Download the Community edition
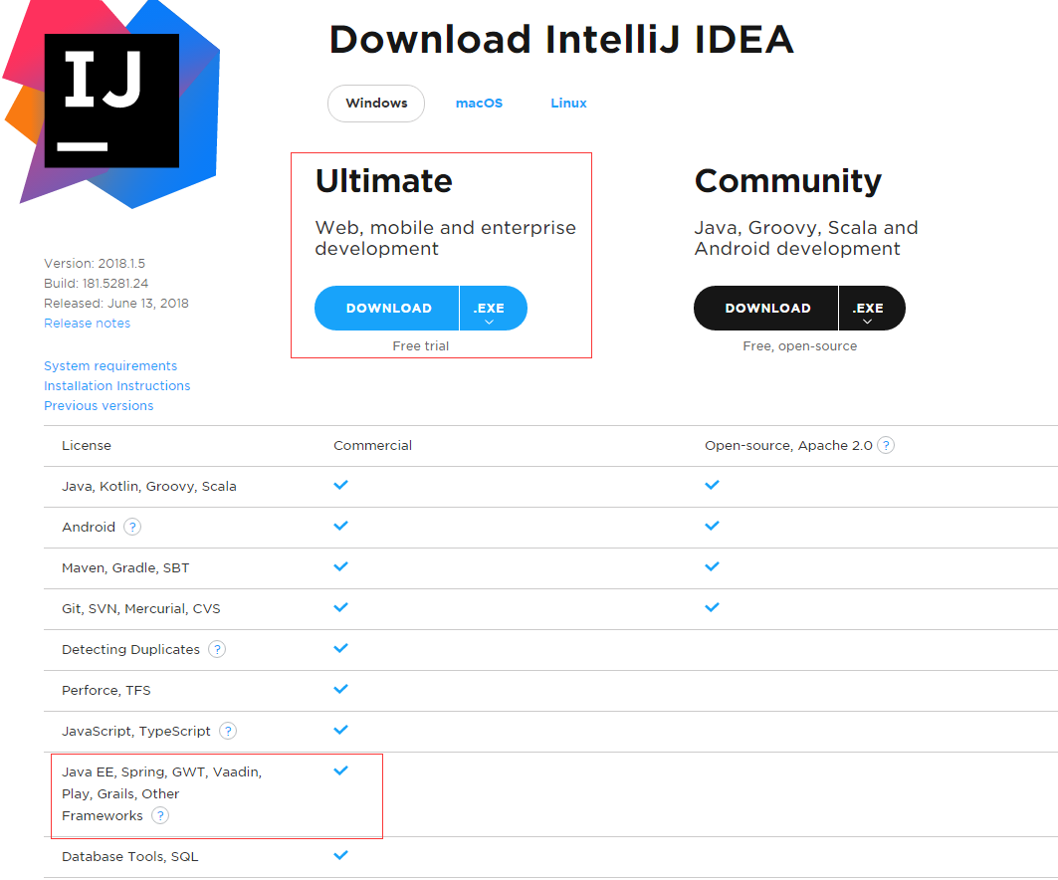This screenshot has height=880, width=1058. 766,309
